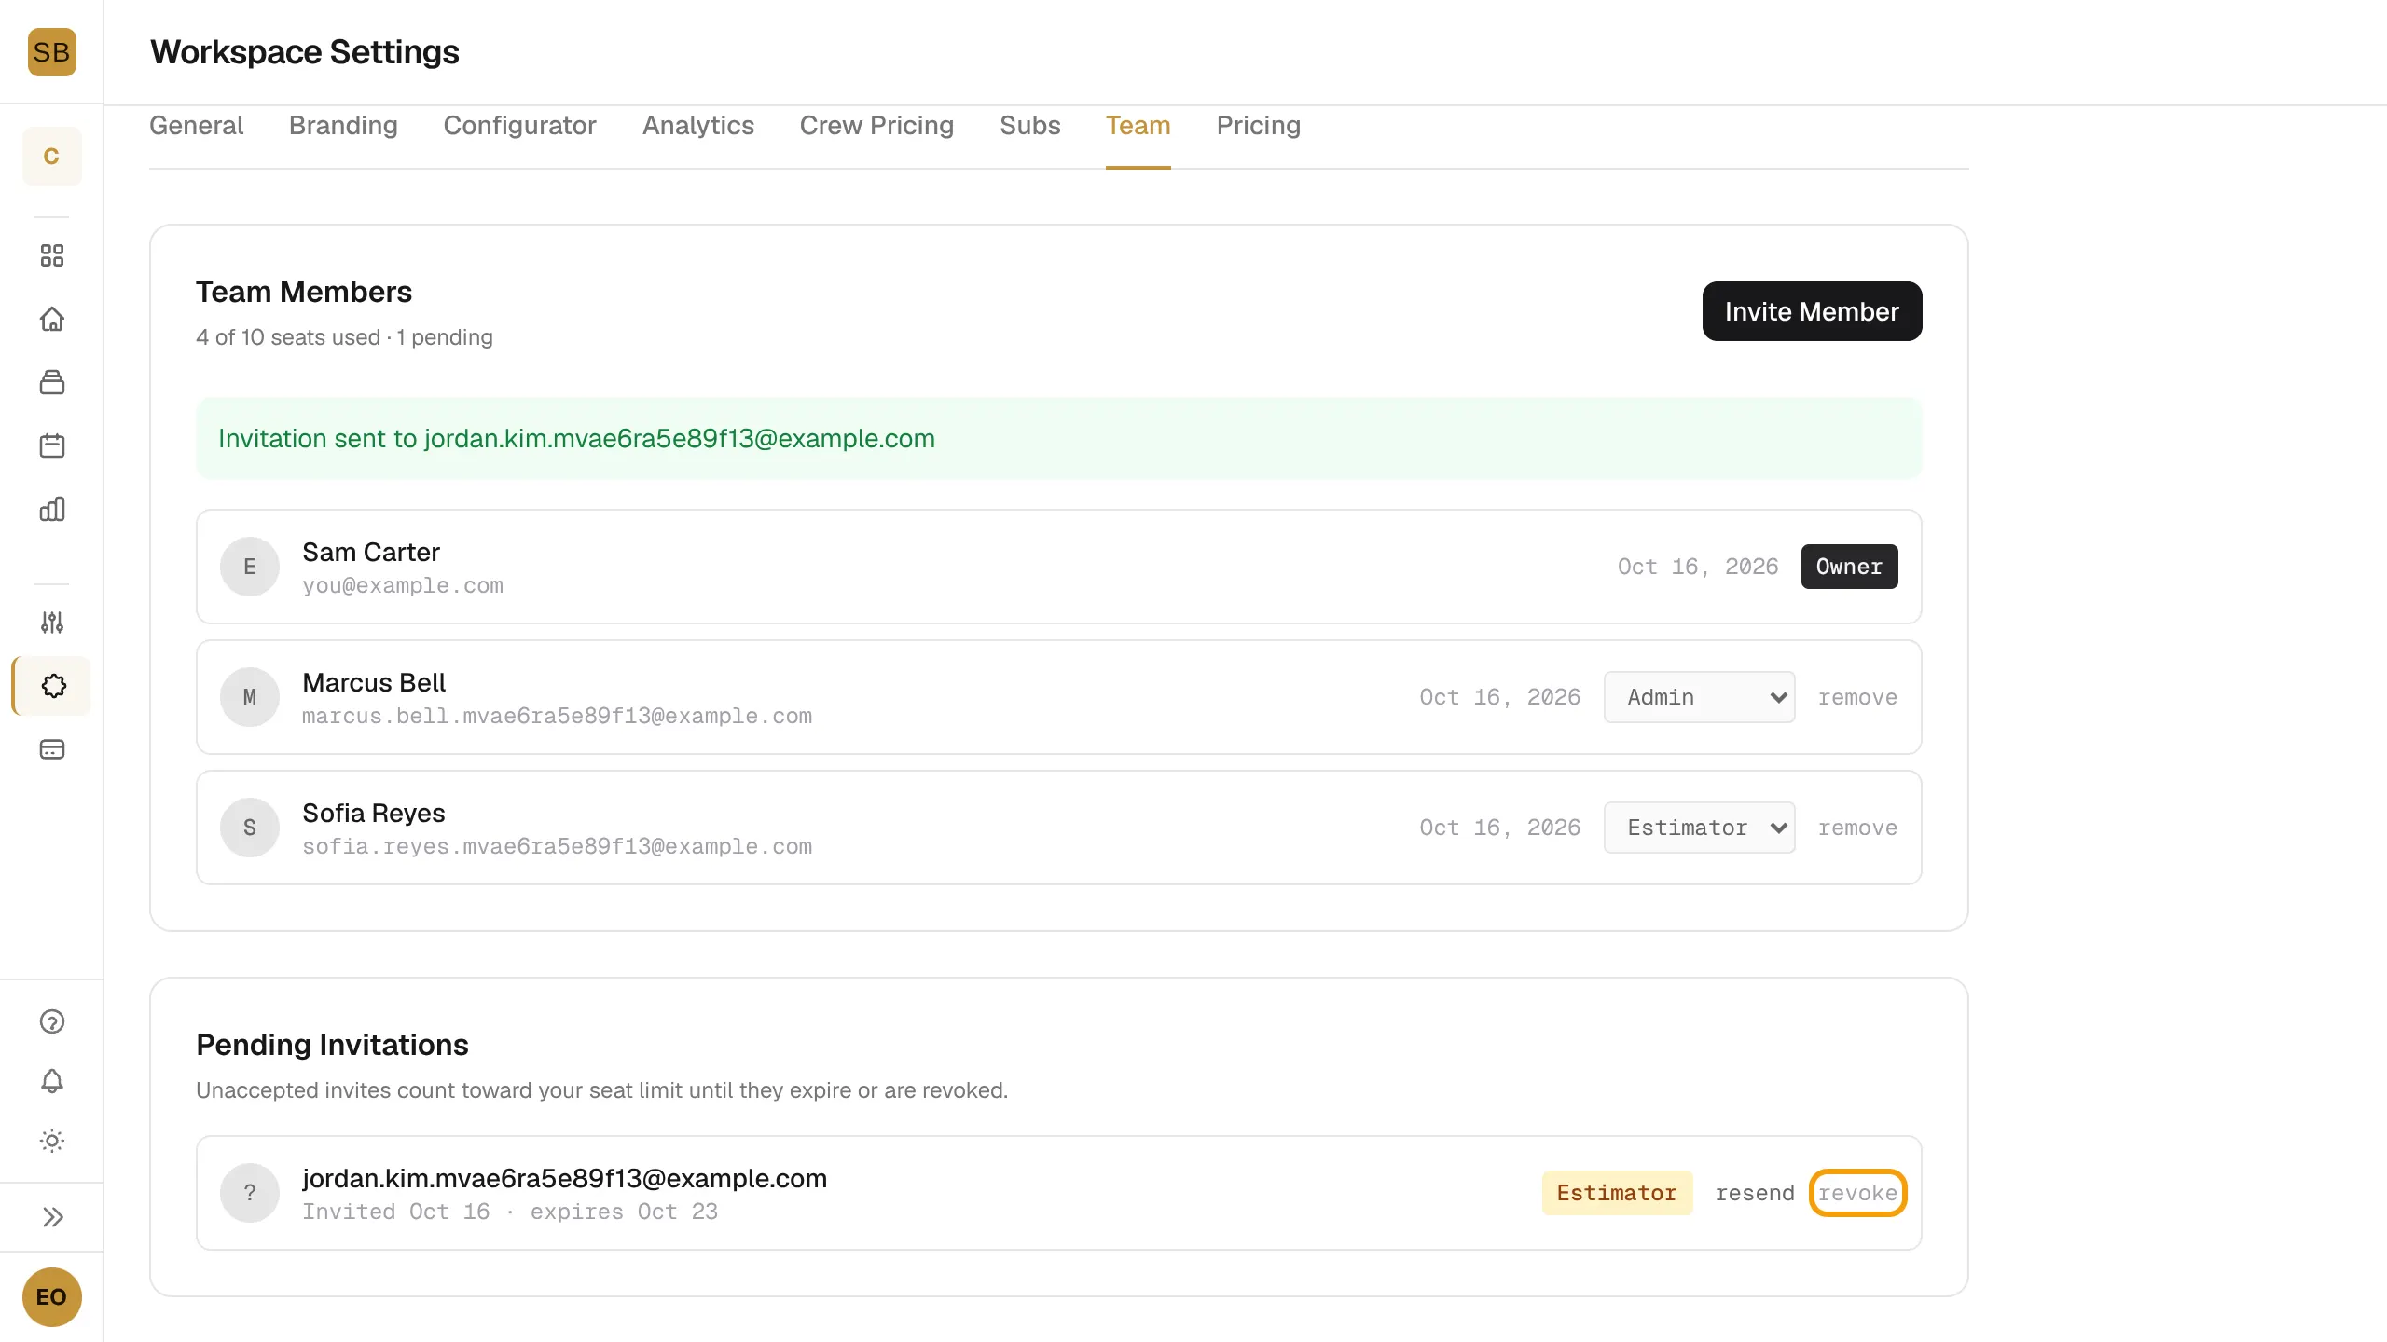Viewport: 2387px width, 1342px height.
Task: Switch to the Configurator tab
Action: pos(519,126)
